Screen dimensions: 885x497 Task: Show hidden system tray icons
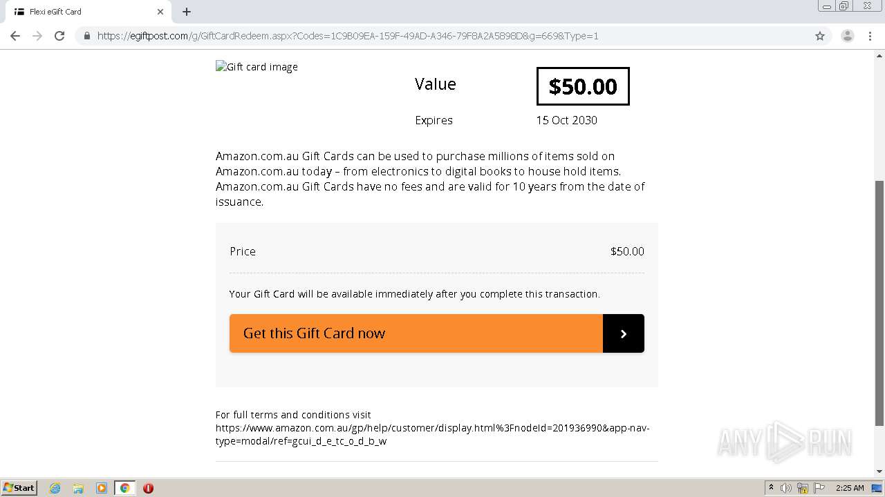pyautogui.click(x=771, y=488)
